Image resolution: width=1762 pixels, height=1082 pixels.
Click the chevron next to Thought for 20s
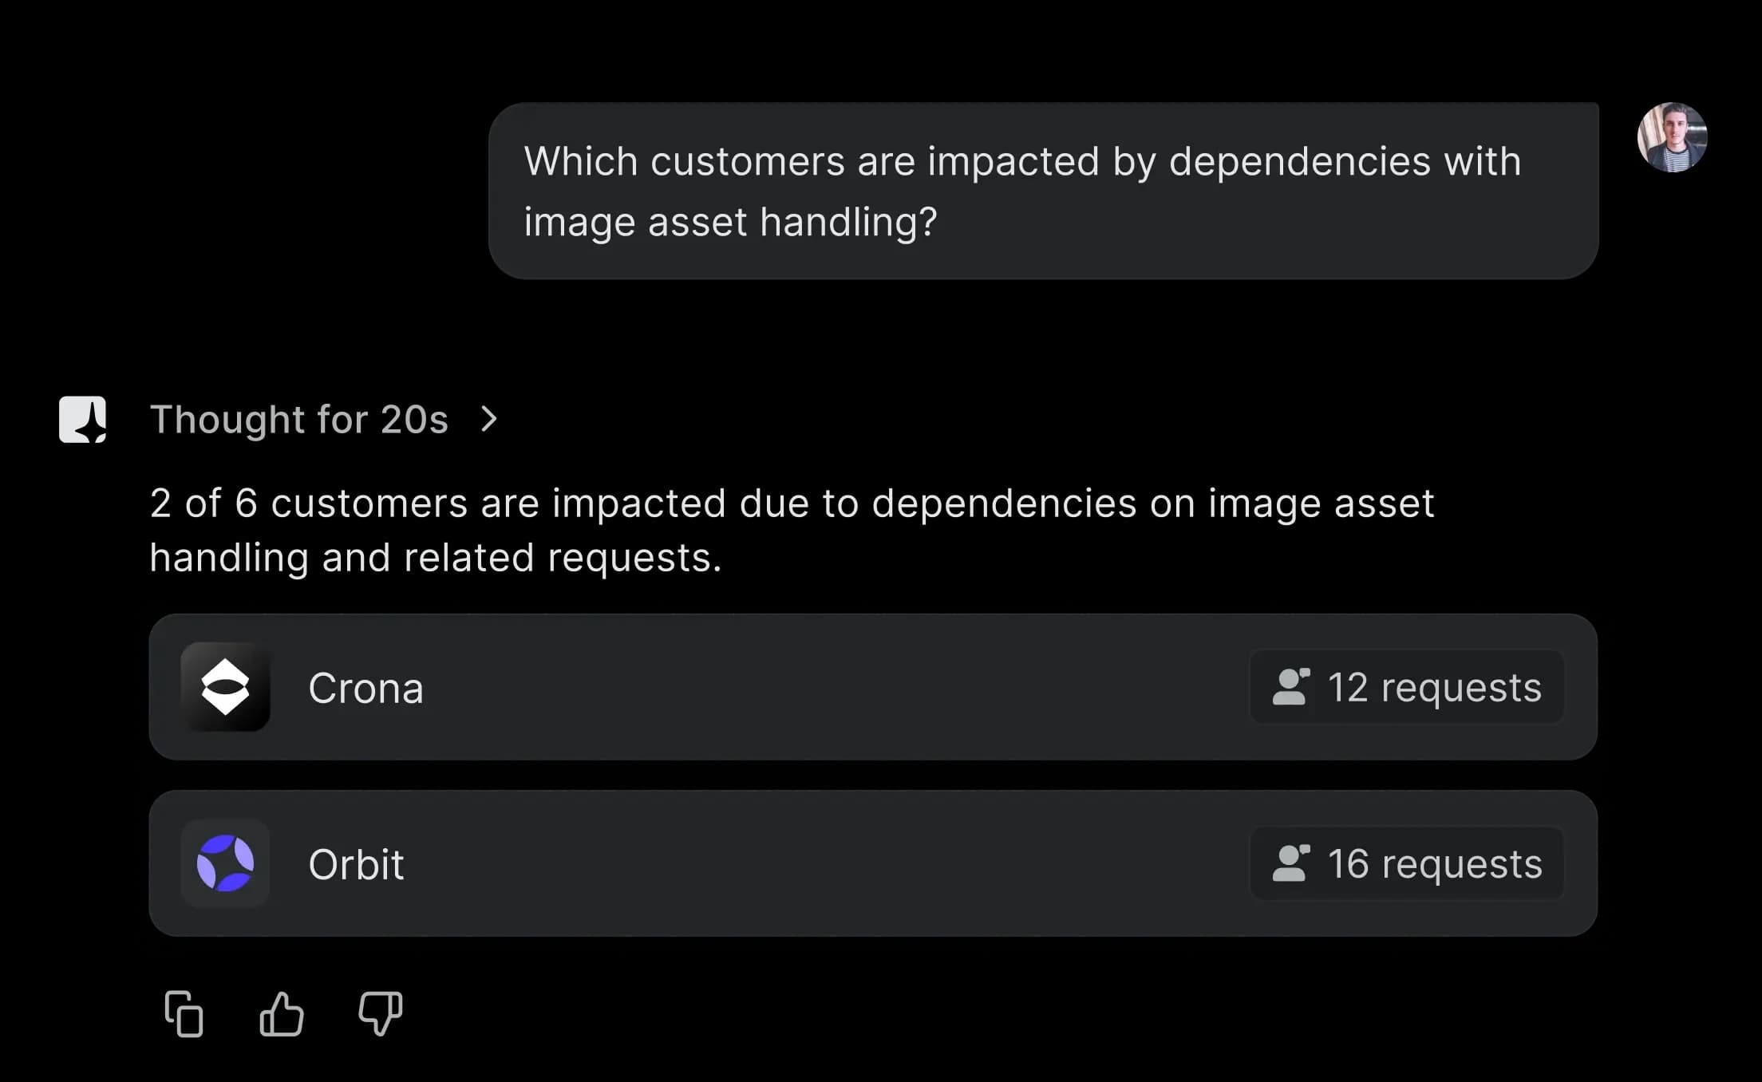[x=490, y=419]
